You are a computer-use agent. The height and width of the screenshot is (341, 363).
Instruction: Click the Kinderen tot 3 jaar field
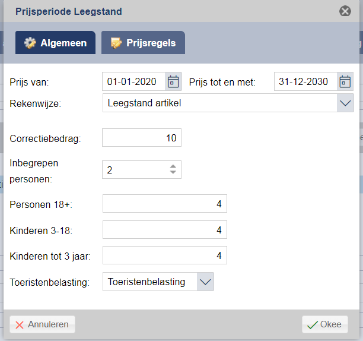[165, 255]
